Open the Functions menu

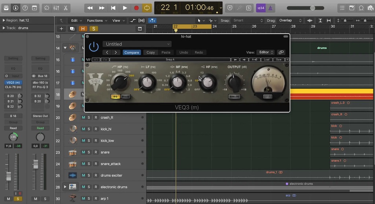[97, 21]
